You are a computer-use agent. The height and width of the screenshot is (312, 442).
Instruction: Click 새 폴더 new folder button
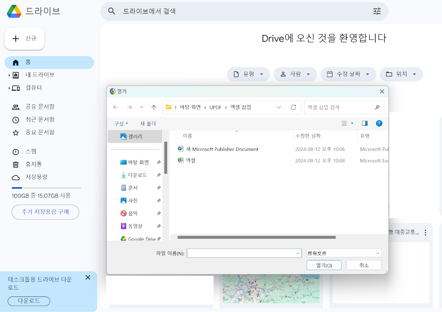point(148,124)
